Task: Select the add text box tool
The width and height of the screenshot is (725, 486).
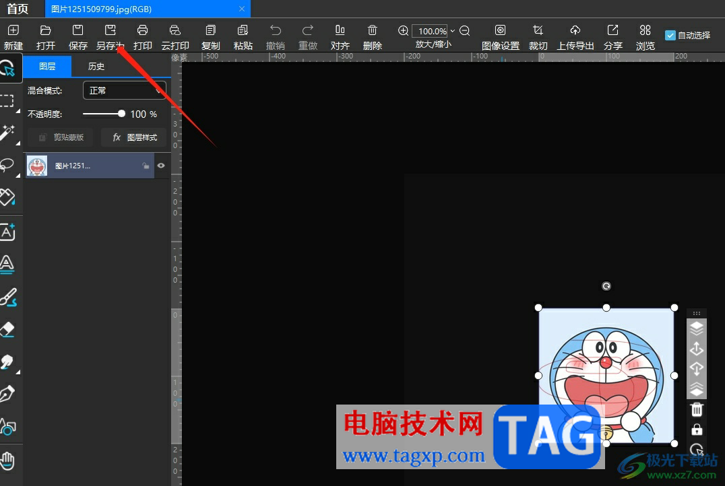Action: coord(7,232)
